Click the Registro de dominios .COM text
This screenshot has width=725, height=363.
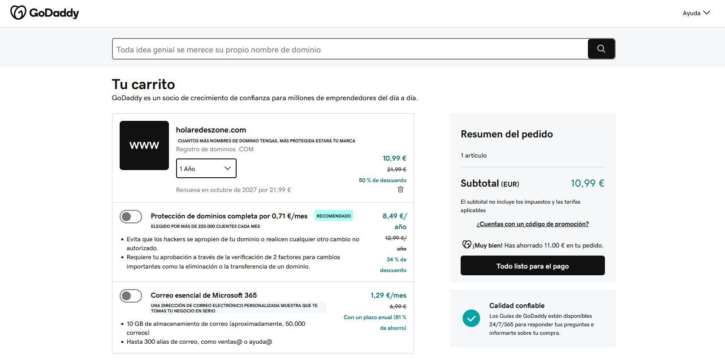tap(215, 149)
